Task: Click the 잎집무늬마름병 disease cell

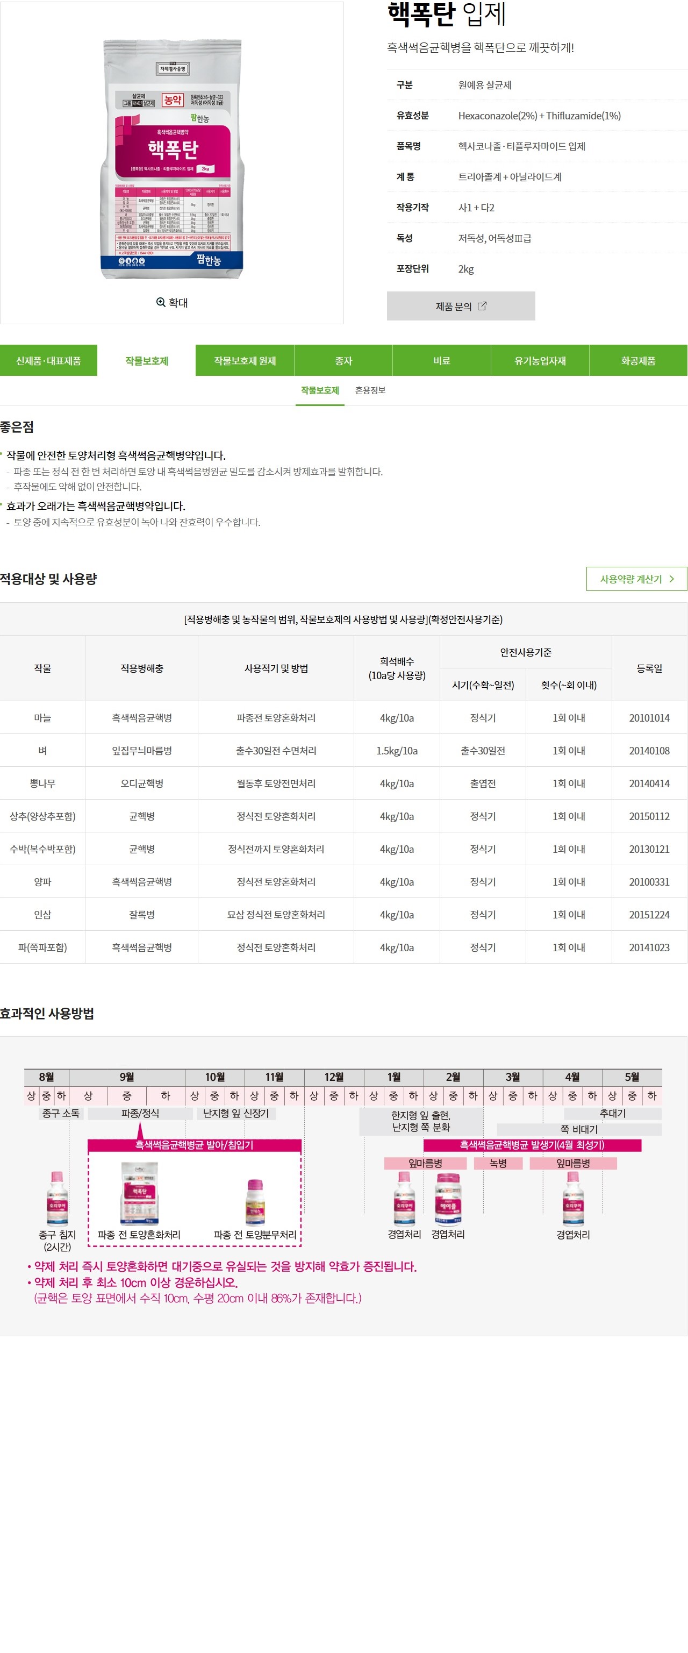Action: click(x=142, y=750)
